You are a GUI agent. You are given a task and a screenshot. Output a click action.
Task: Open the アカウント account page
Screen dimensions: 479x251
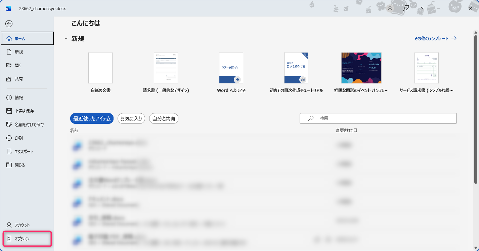click(22, 225)
